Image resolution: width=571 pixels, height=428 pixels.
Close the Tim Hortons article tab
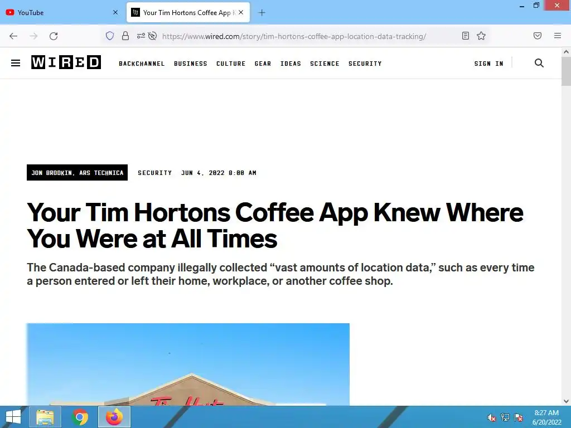pyautogui.click(x=241, y=12)
